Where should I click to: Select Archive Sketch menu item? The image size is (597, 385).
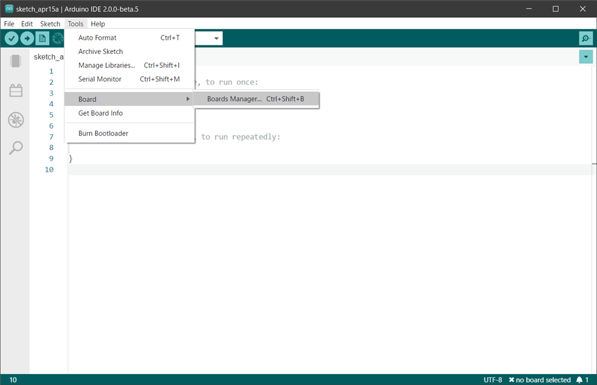coord(129,51)
